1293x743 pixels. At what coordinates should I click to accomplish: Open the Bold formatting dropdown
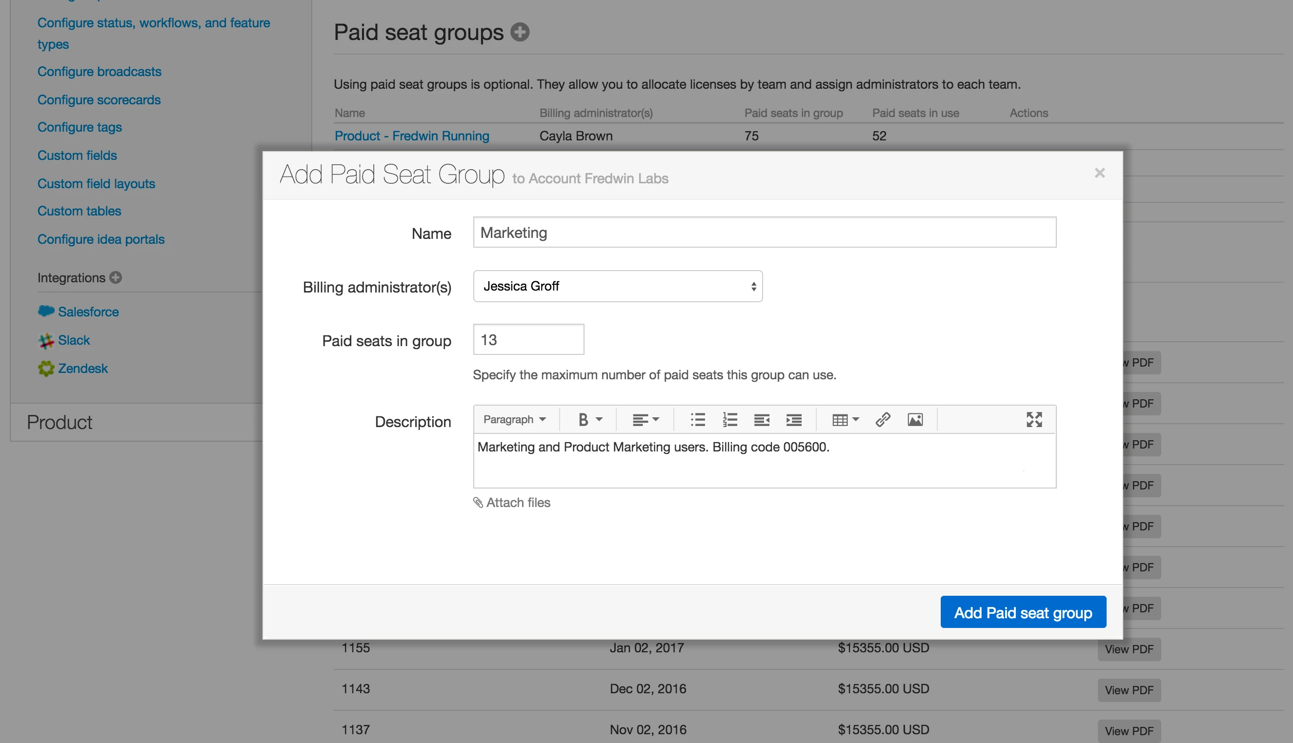589,419
